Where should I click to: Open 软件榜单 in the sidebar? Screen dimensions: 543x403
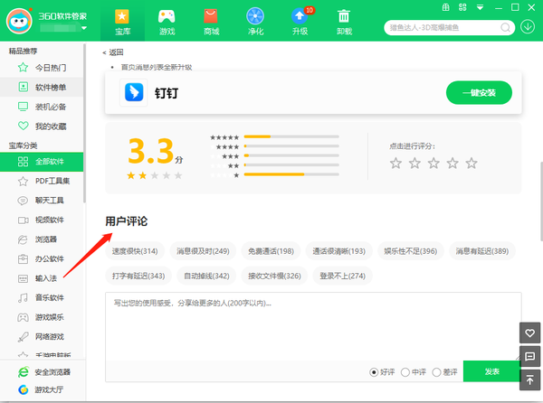(51, 87)
